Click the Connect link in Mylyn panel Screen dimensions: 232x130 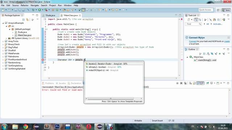point(193,42)
